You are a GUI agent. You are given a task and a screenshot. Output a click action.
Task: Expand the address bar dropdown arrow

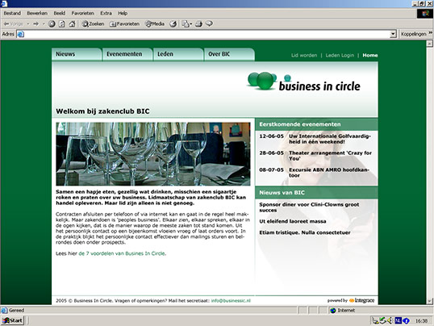[x=393, y=34]
